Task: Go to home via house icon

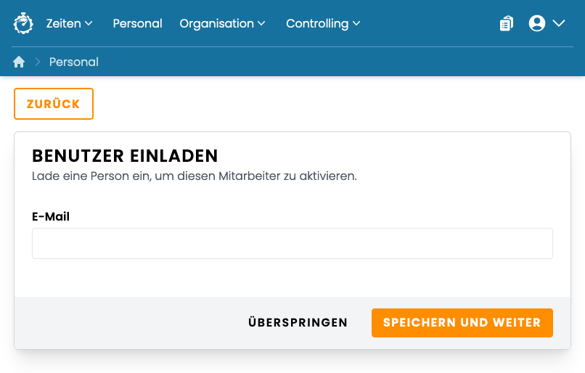Action: (x=19, y=62)
